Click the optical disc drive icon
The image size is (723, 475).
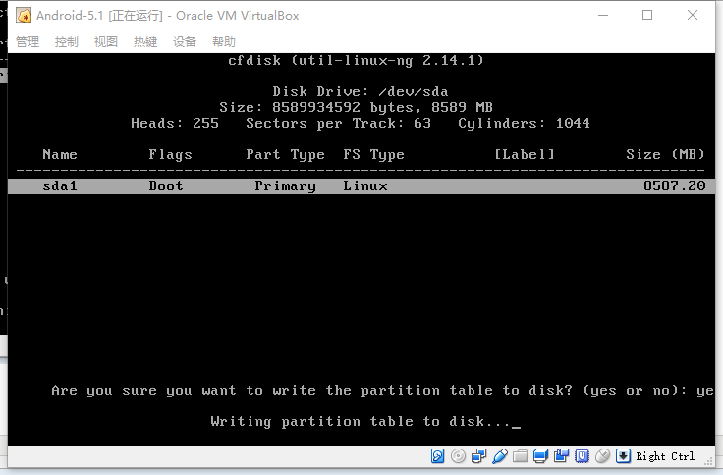459,456
